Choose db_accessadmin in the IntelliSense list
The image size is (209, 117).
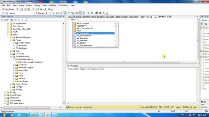coord(94,33)
